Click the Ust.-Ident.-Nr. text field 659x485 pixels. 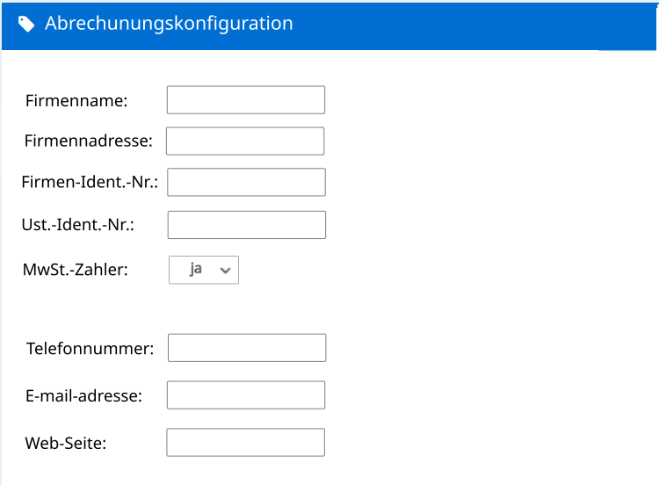pyautogui.click(x=246, y=225)
